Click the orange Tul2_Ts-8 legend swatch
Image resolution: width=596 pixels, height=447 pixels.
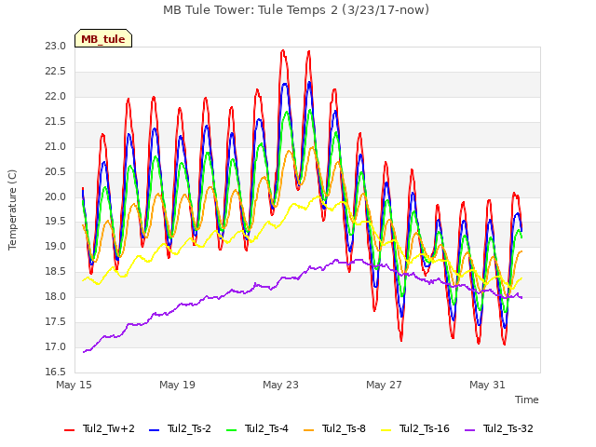[308, 430]
